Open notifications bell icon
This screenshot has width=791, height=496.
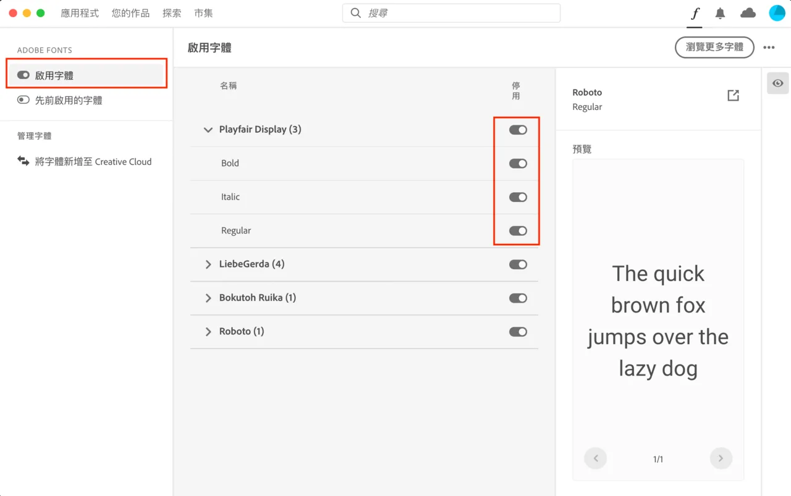click(720, 13)
